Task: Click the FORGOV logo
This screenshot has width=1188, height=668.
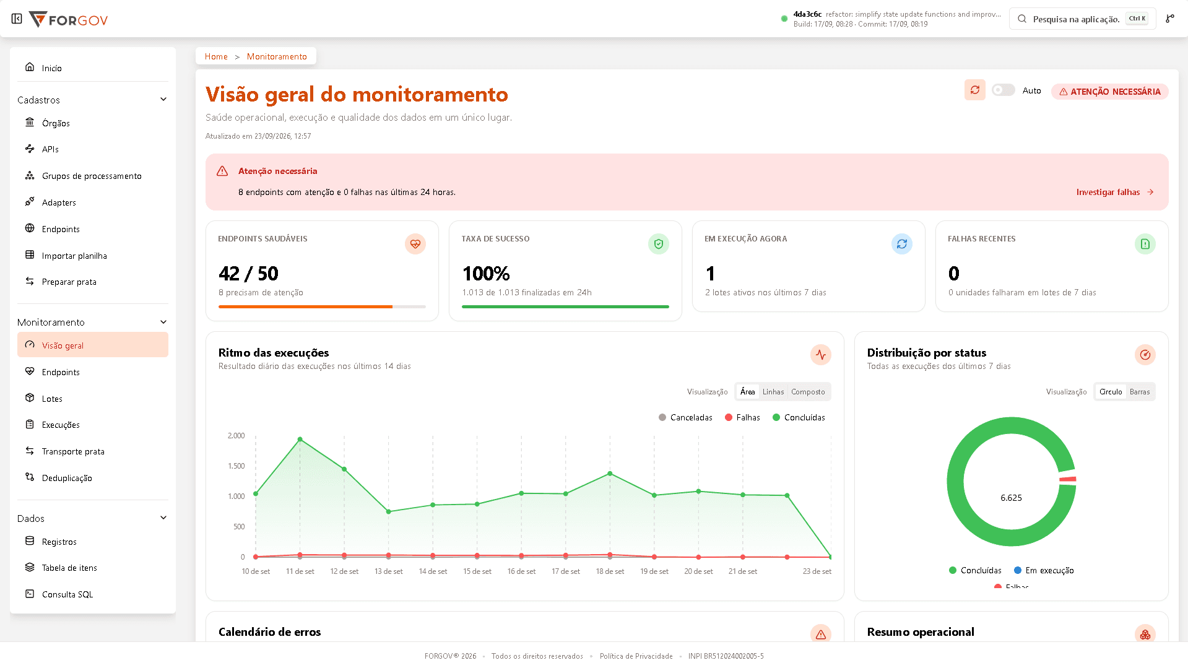Action: point(68,19)
